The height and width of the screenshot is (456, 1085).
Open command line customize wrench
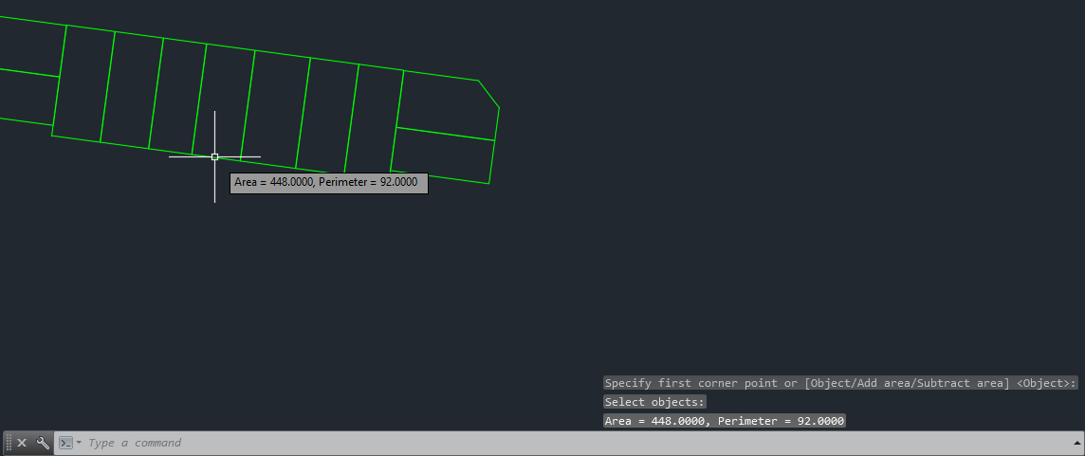pos(43,443)
